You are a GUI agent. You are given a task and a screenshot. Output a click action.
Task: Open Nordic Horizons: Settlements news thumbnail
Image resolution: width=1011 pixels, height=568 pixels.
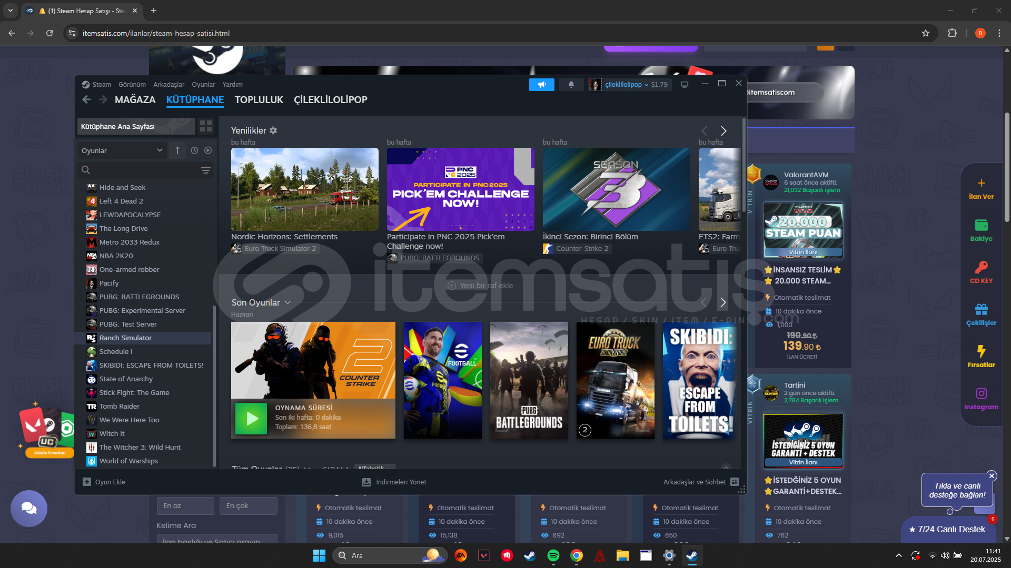305,189
